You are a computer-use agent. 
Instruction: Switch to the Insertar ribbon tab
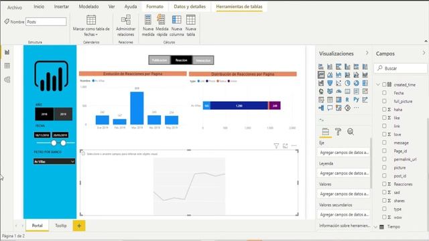(x=61, y=7)
